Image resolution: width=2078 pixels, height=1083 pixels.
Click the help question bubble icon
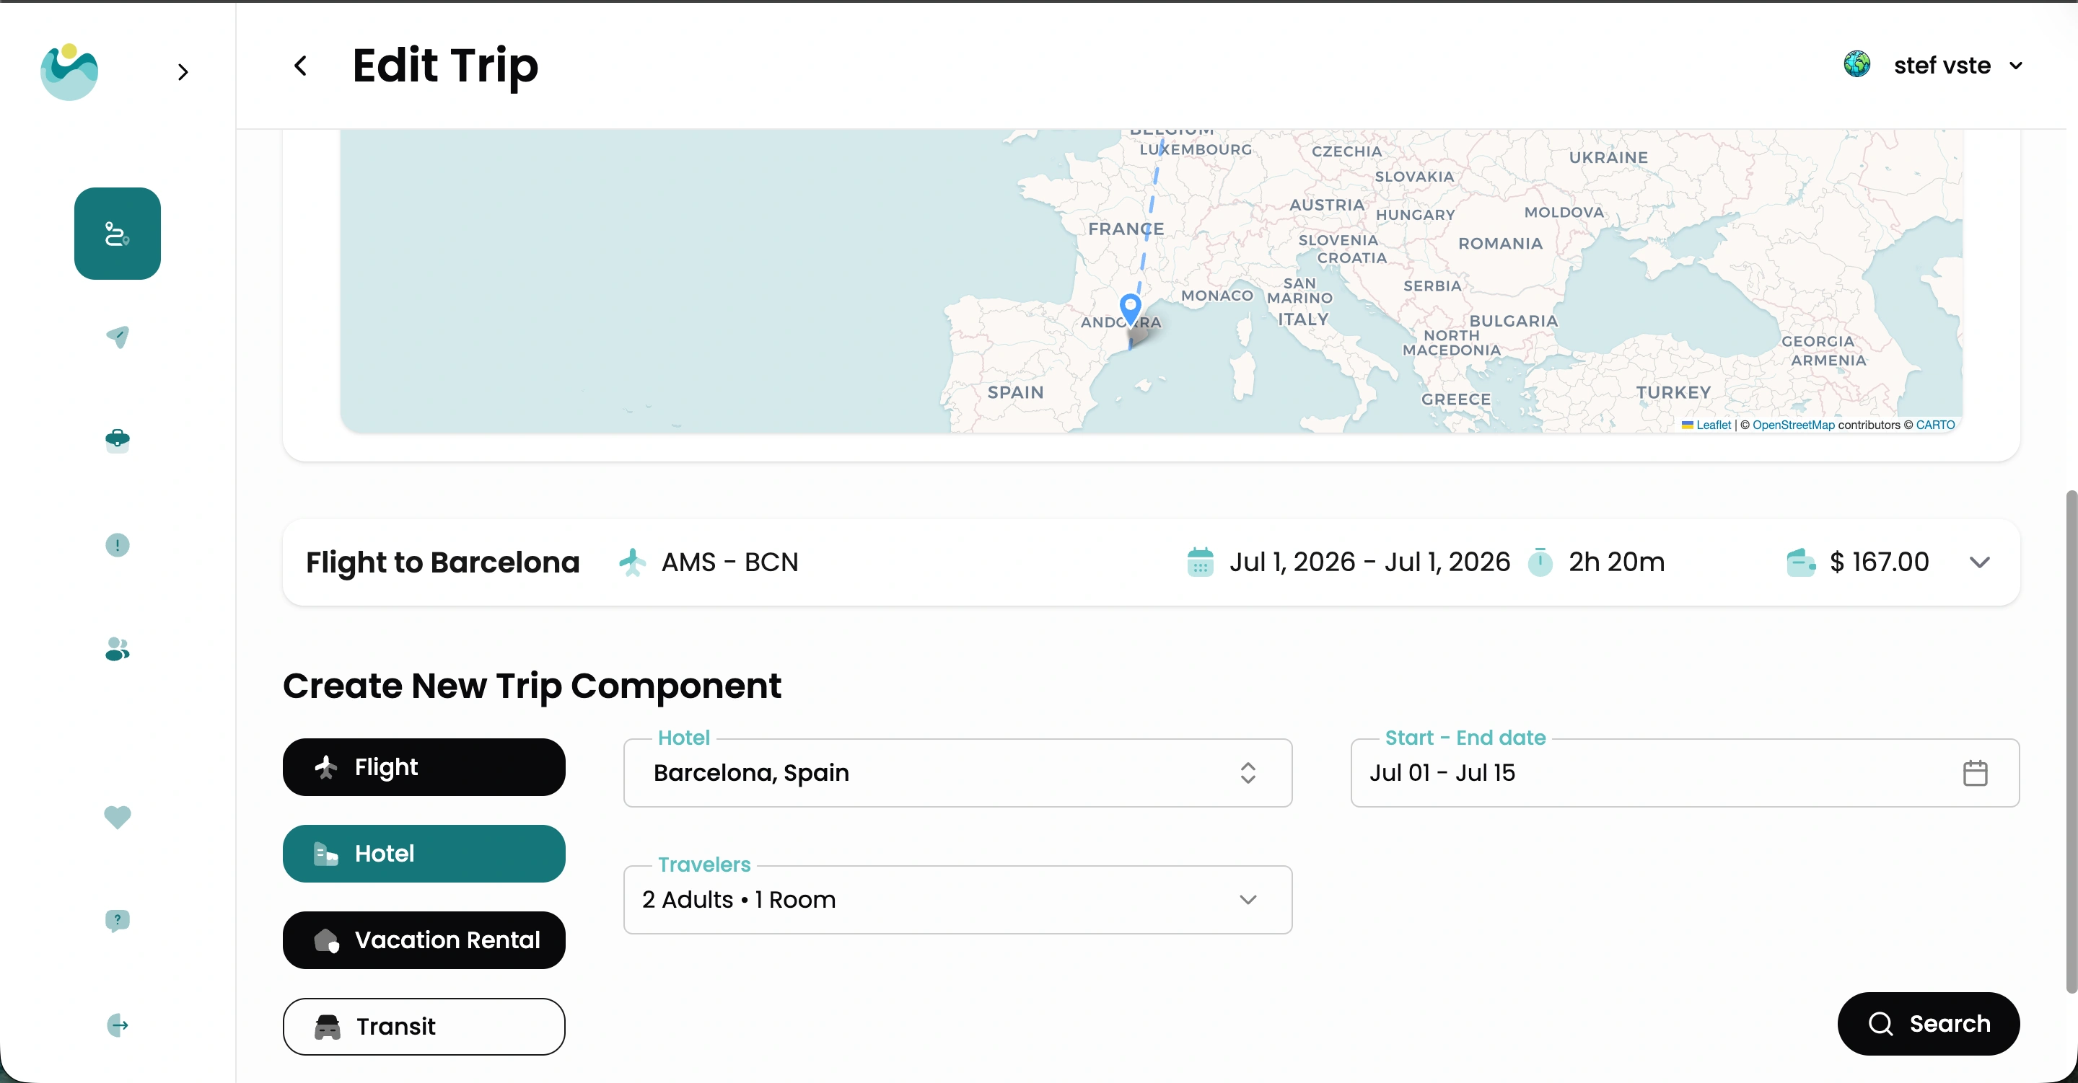117,920
